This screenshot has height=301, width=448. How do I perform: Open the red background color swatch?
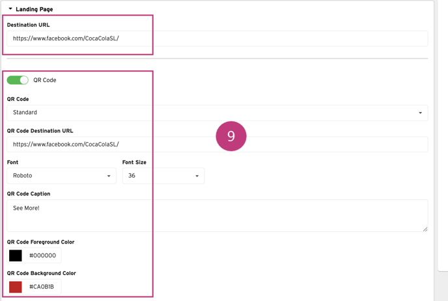click(x=16, y=287)
